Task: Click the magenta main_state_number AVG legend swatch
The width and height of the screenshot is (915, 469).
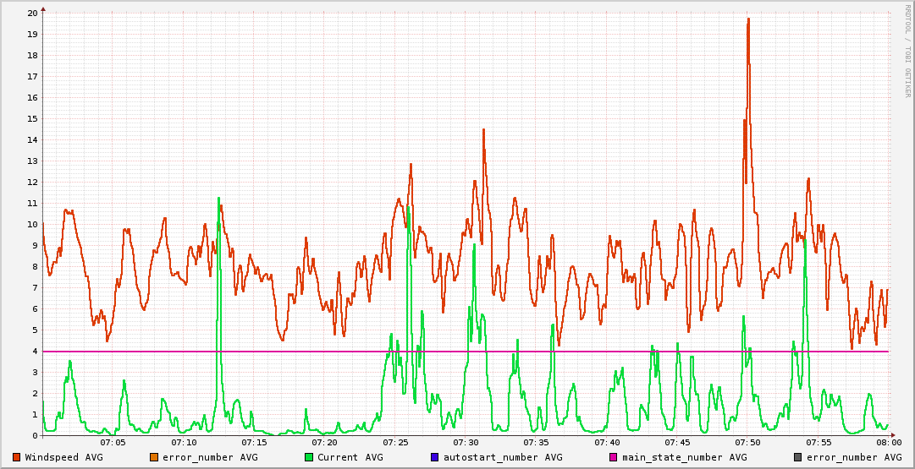Action: click(614, 457)
